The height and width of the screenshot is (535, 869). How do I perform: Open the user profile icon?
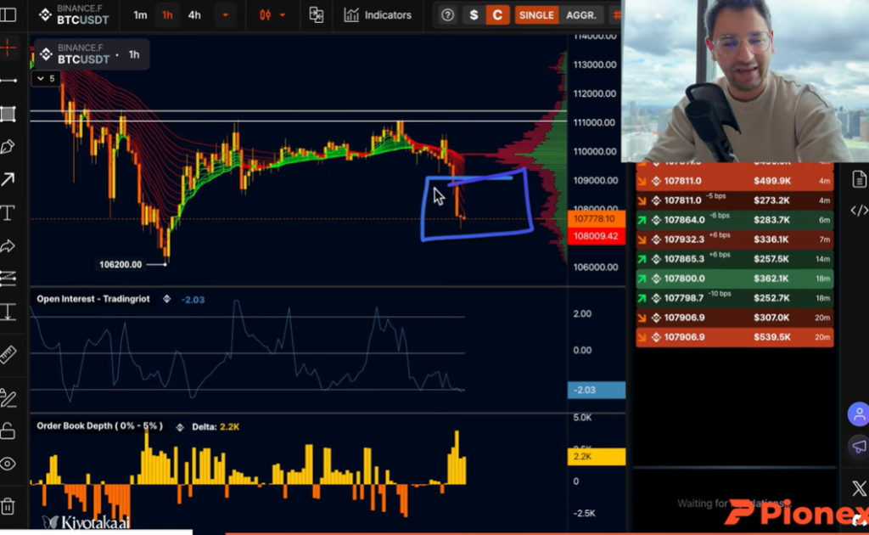click(858, 414)
